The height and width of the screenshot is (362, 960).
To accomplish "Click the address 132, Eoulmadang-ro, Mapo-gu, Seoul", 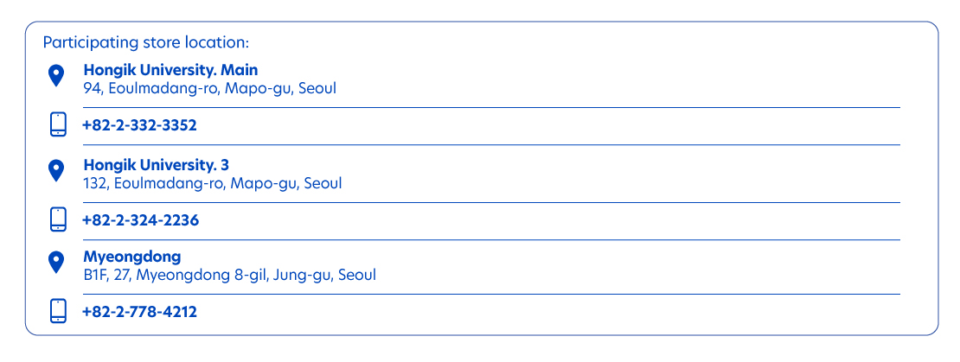I will [213, 183].
